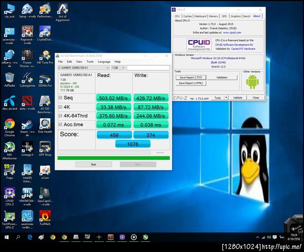Open the Windows Start menu
This screenshot has width=304, height=252.
(7, 237)
